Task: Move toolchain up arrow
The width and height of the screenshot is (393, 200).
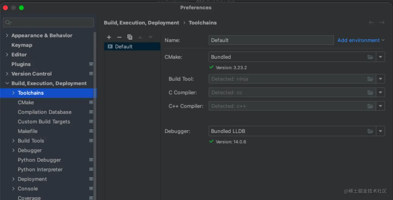Action: [140, 37]
